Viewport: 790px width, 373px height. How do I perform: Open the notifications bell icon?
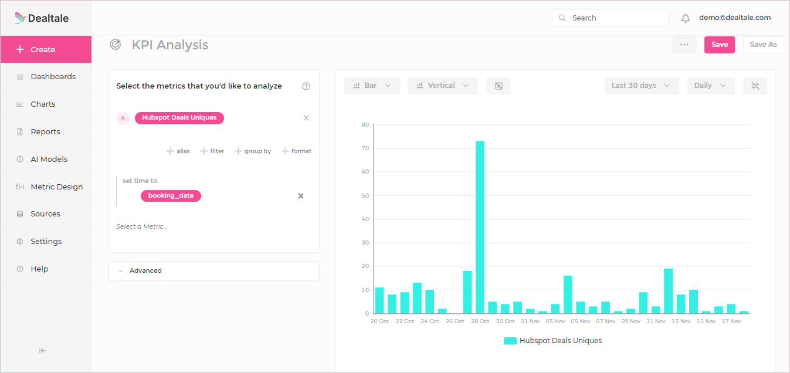tap(685, 18)
